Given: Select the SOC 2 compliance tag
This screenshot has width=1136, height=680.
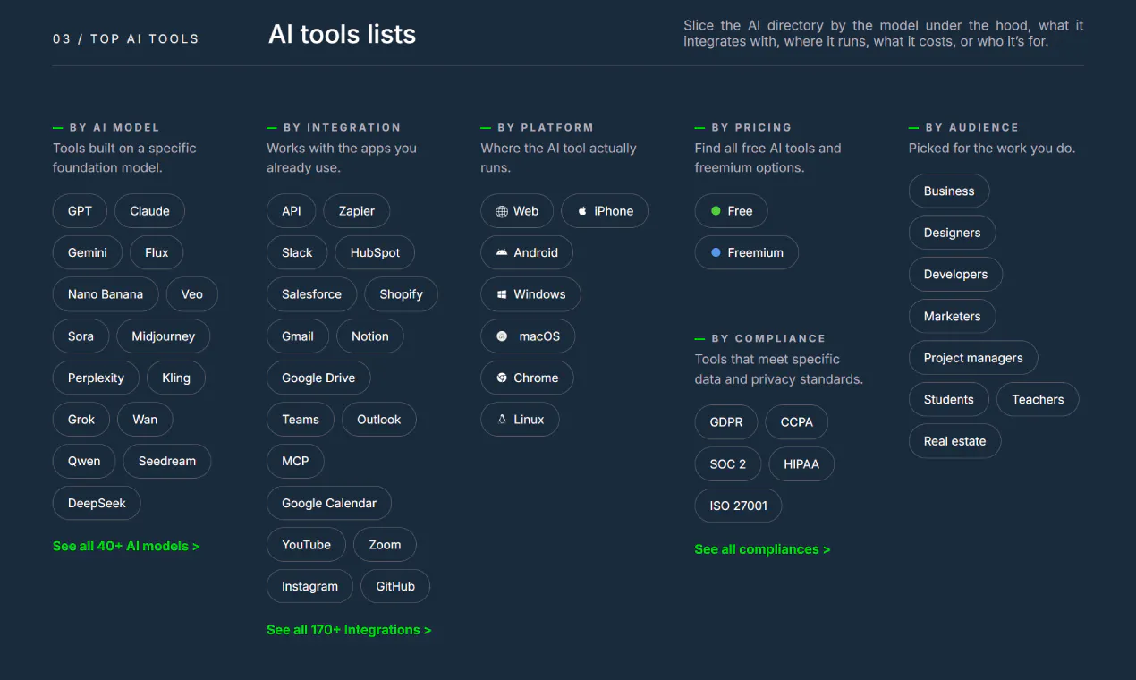Looking at the screenshot, I should [728, 464].
